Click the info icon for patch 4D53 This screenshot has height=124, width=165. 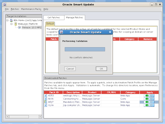click(46, 96)
